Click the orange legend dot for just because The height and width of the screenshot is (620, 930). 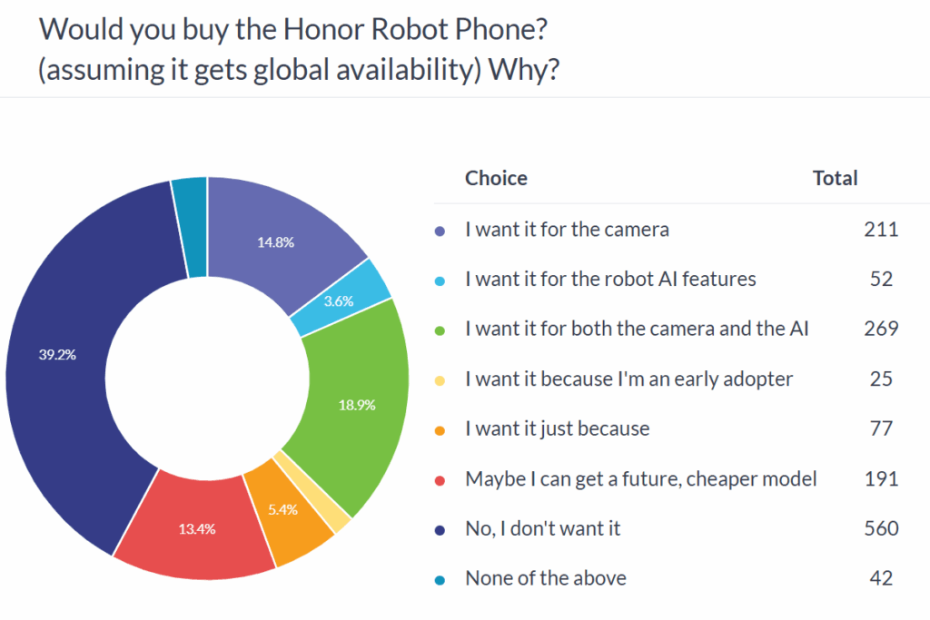(440, 430)
